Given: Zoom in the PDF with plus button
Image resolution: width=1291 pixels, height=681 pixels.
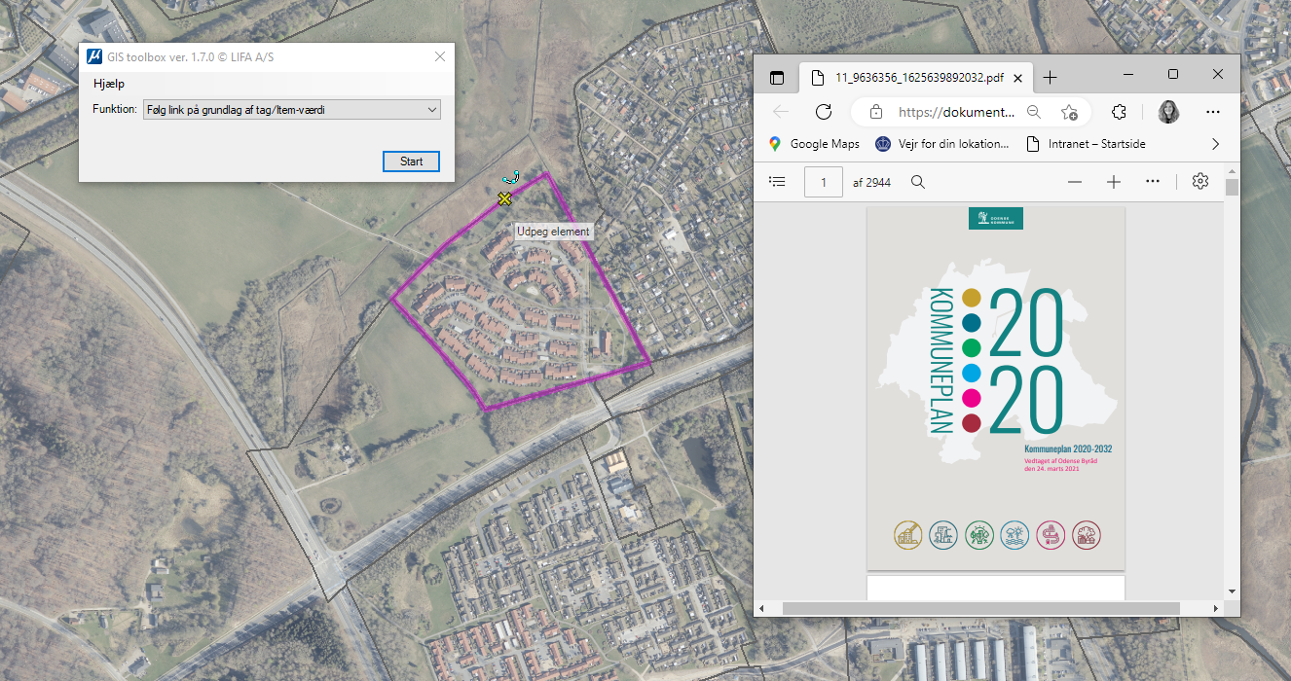Looking at the screenshot, I should coord(1114,182).
